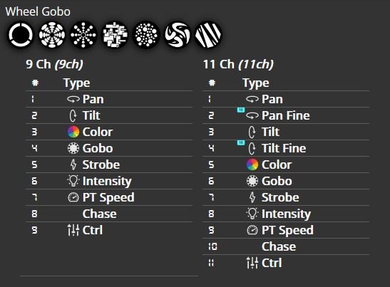Click the Pan icon in 9 Ch list
This screenshot has width=390, height=287.
[x=73, y=99]
